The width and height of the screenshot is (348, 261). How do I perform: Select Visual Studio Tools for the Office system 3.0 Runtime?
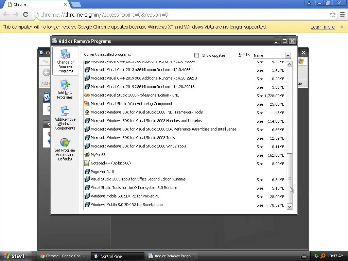coord(134,188)
